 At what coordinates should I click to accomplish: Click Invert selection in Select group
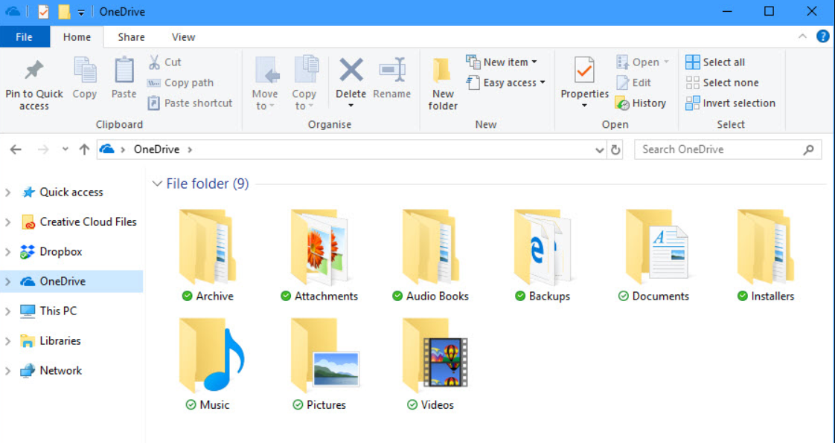pyautogui.click(x=730, y=103)
